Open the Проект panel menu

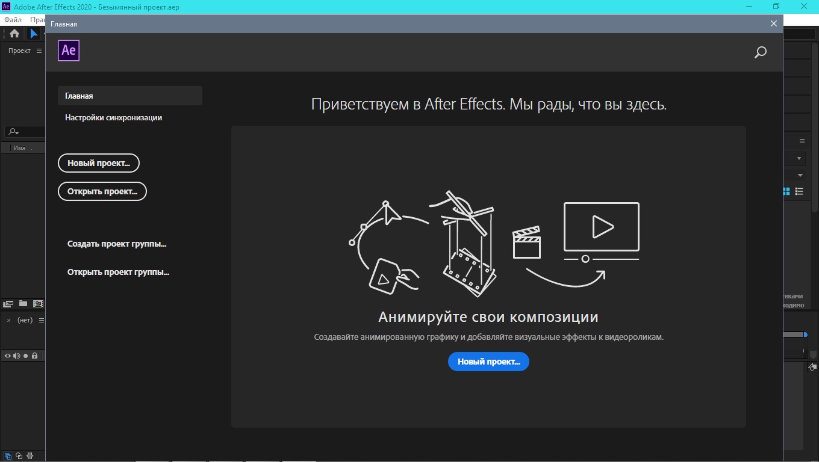click(x=39, y=51)
